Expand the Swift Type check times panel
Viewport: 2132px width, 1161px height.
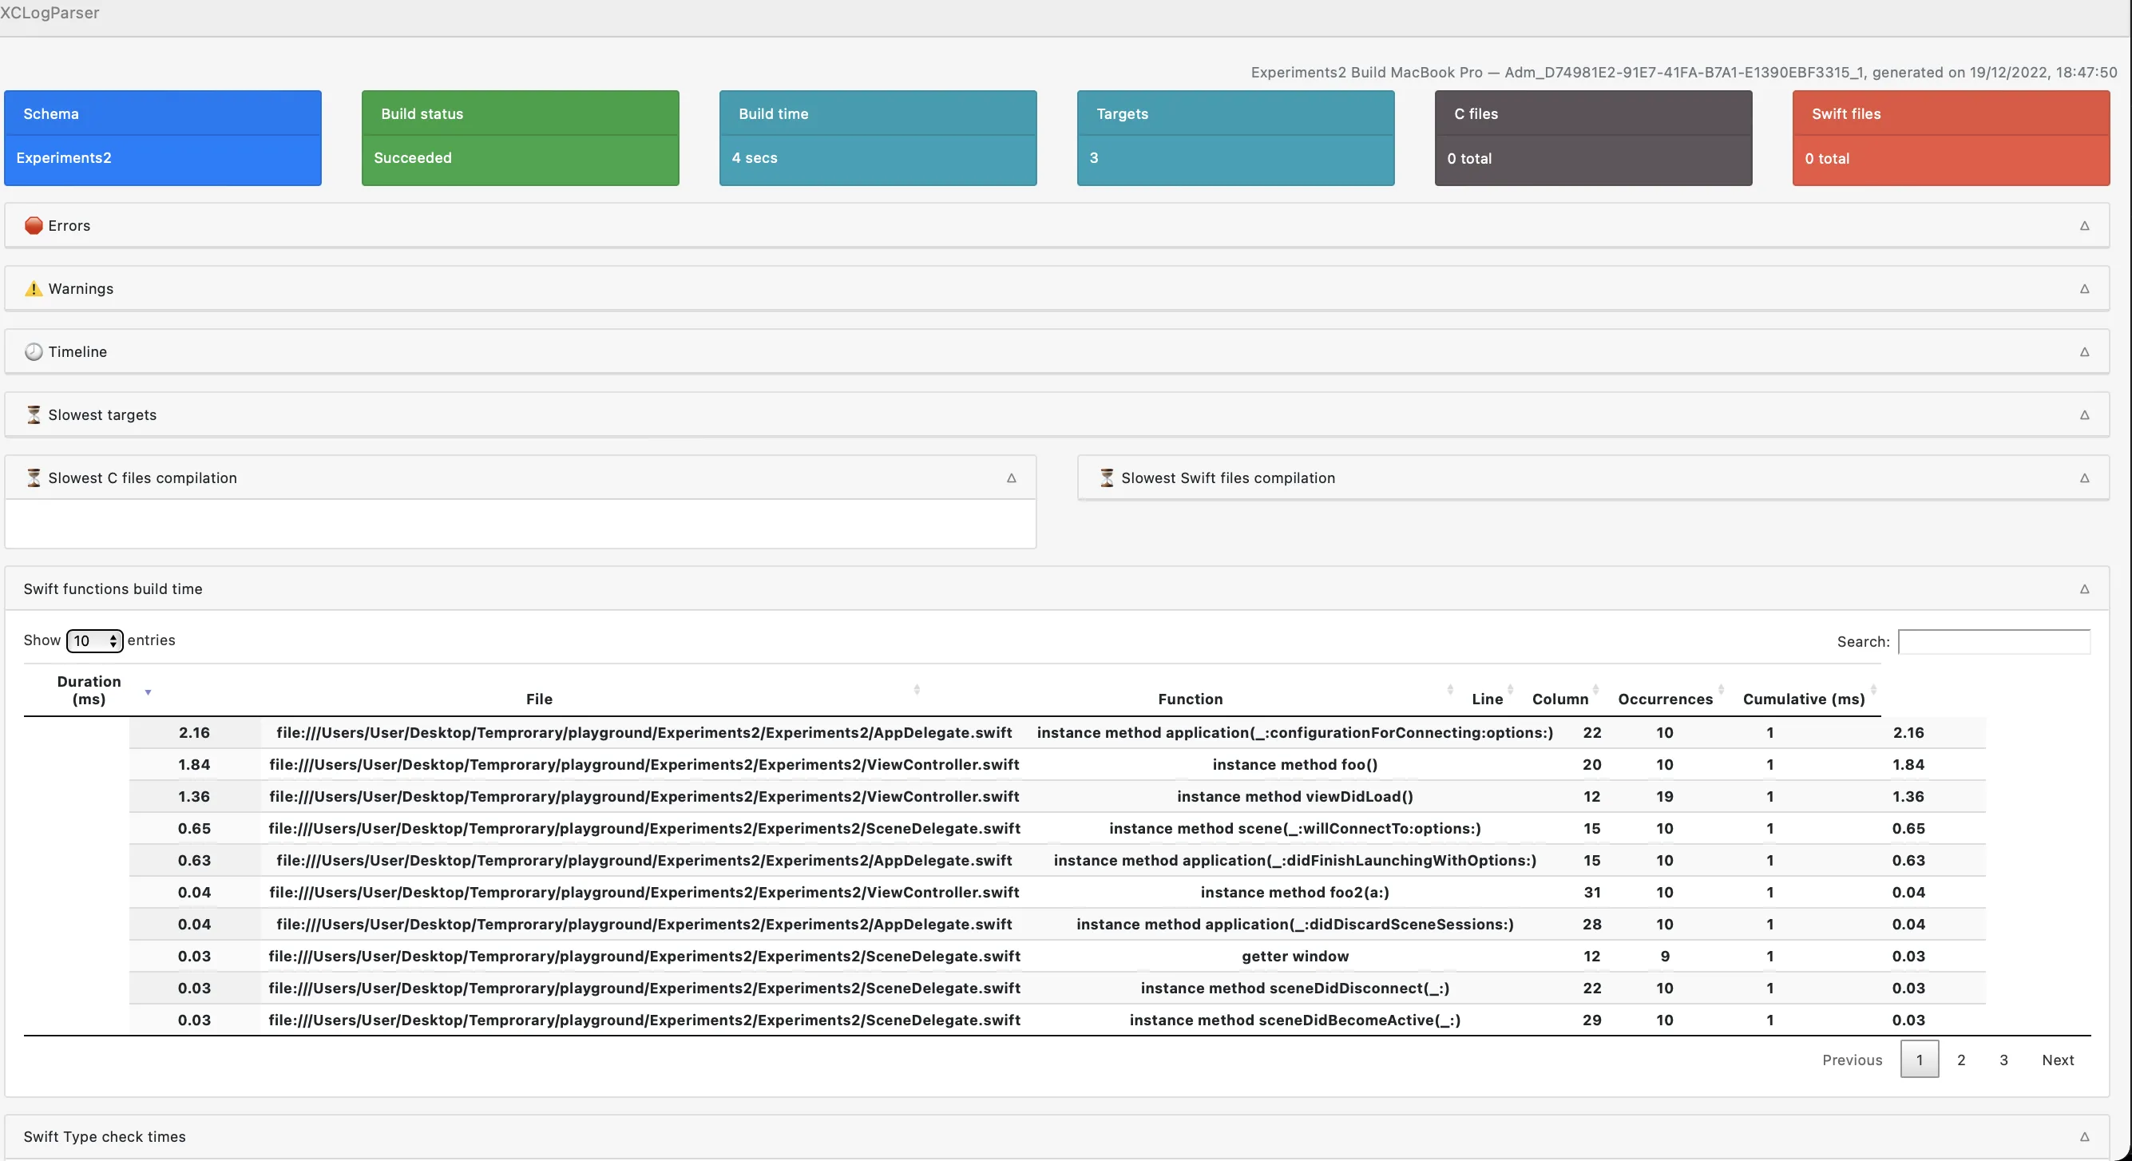click(x=2084, y=1137)
